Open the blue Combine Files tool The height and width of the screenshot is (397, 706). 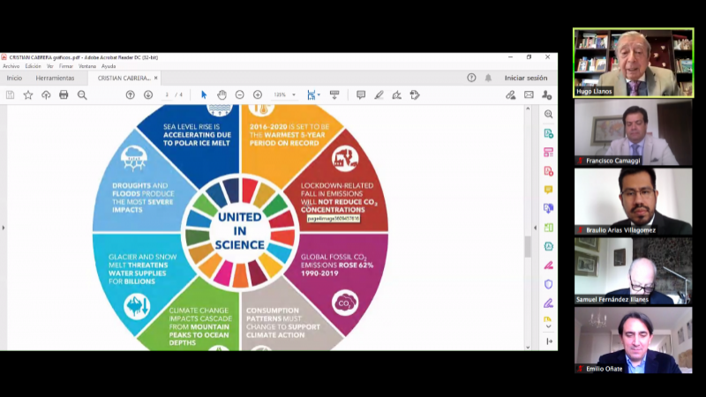[548, 208]
